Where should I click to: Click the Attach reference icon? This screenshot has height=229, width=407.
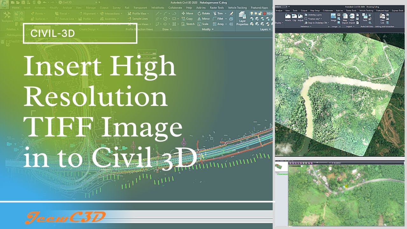point(288,17)
